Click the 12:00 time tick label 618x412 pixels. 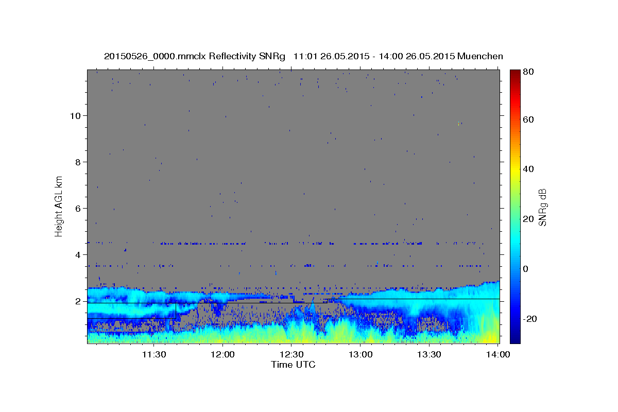[x=222, y=354]
